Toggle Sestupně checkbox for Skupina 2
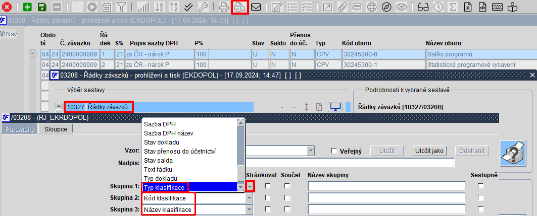 [481, 197]
